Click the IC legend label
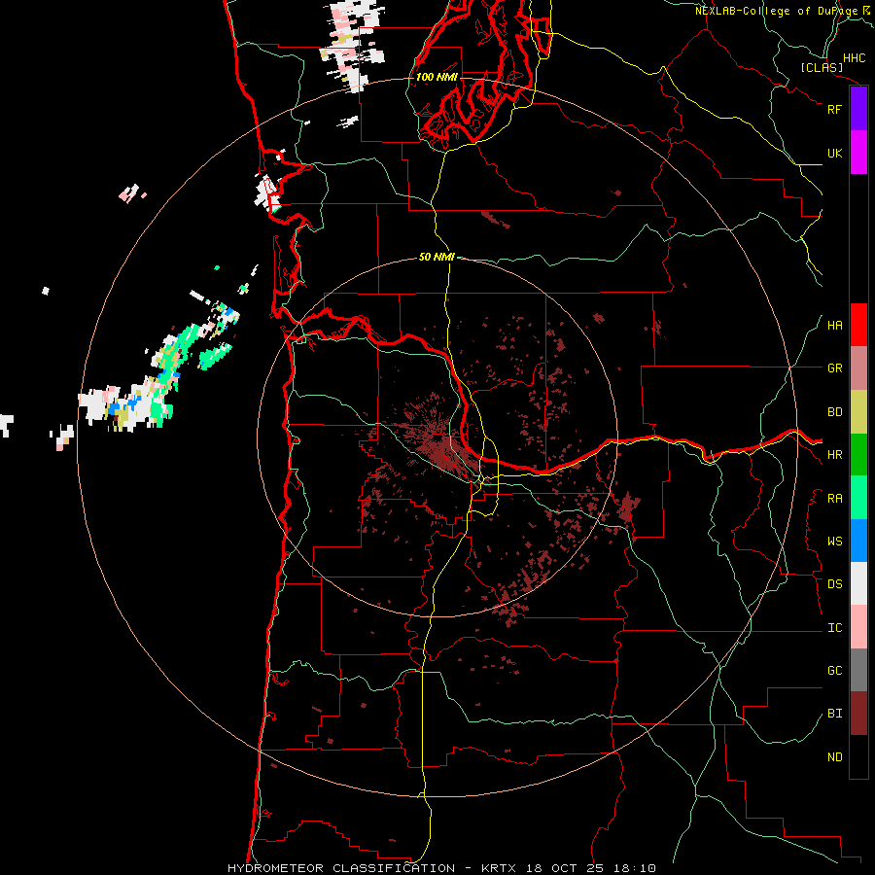The image size is (875, 875). coord(834,628)
